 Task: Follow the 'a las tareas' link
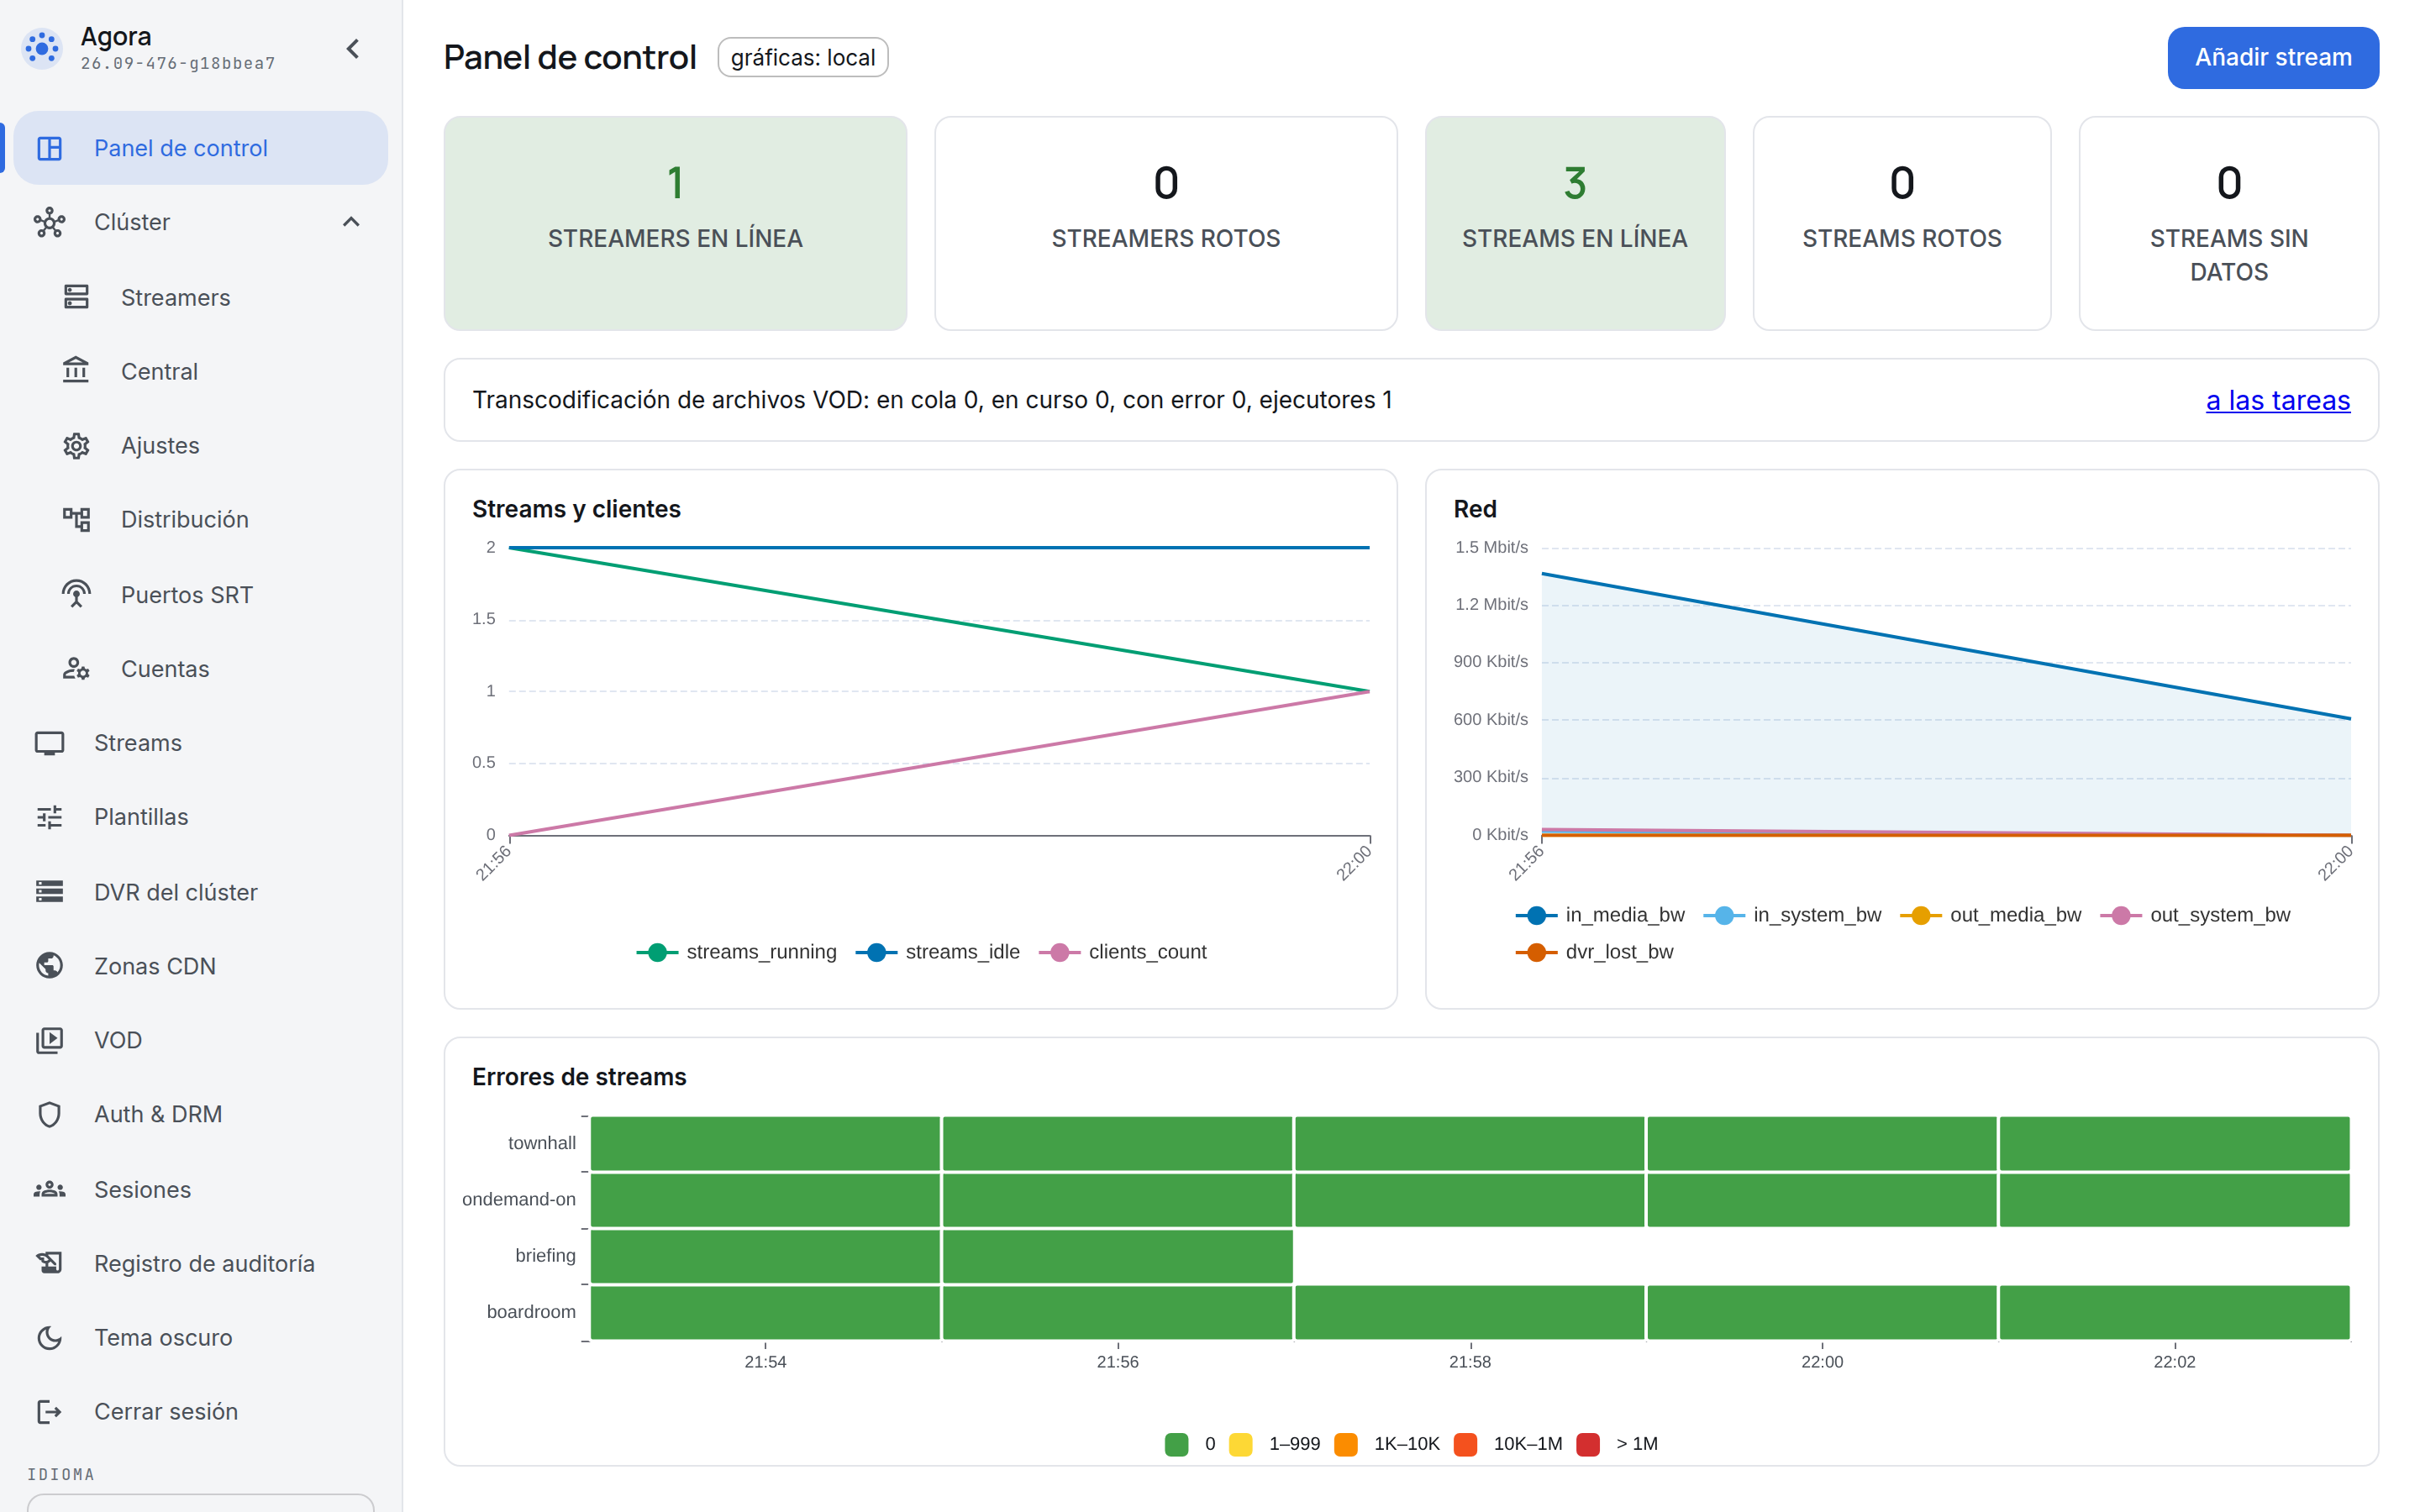(2277, 400)
